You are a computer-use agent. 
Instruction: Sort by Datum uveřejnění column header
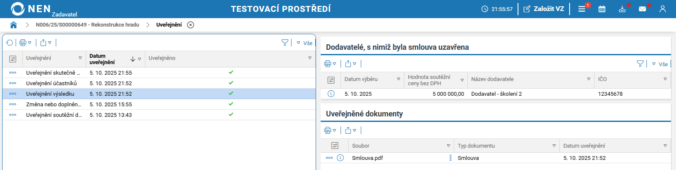point(102,59)
